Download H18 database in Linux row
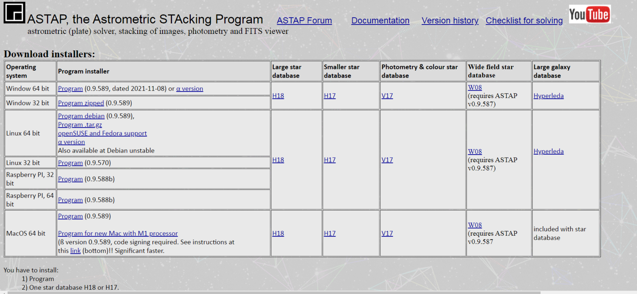 tap(278, 160)
